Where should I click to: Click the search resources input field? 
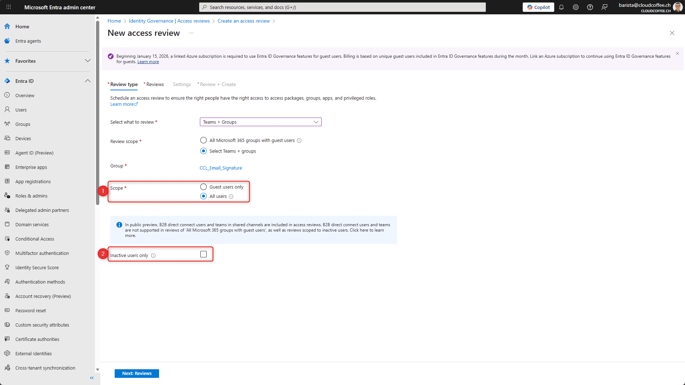coord(342,7)
